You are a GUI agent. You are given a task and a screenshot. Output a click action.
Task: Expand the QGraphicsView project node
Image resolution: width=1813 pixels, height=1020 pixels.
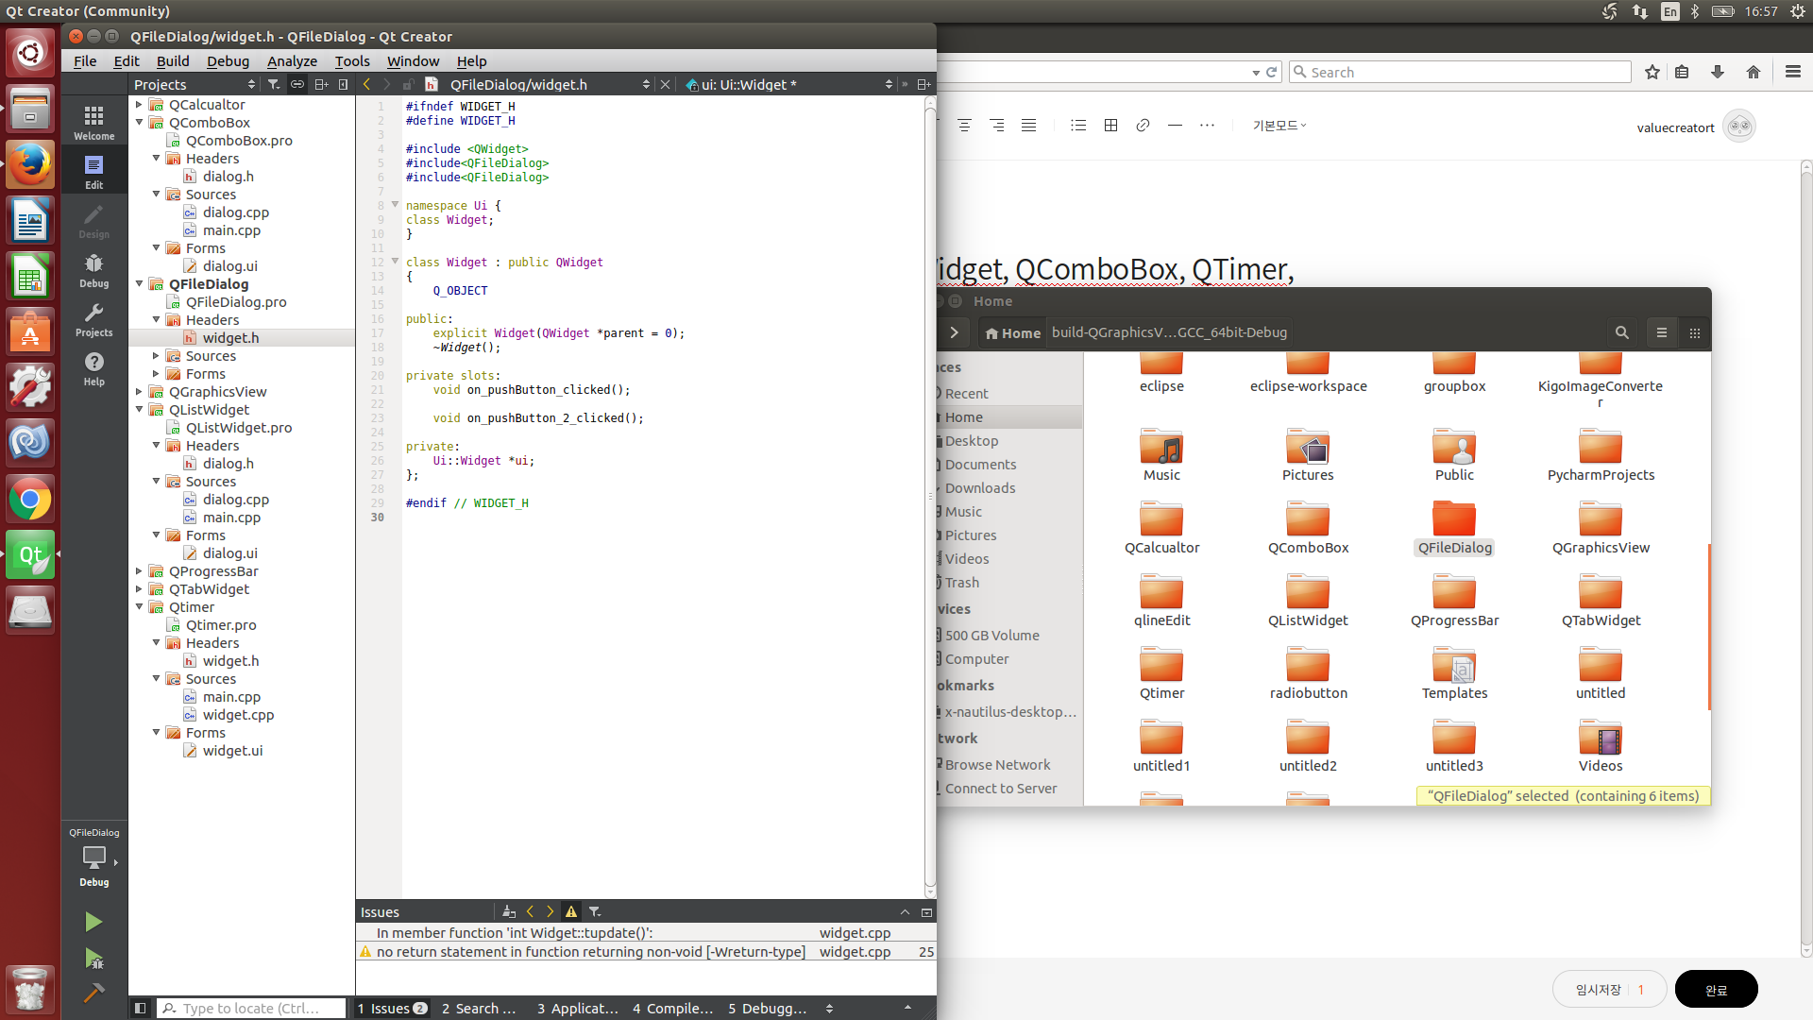click(139, 391)
